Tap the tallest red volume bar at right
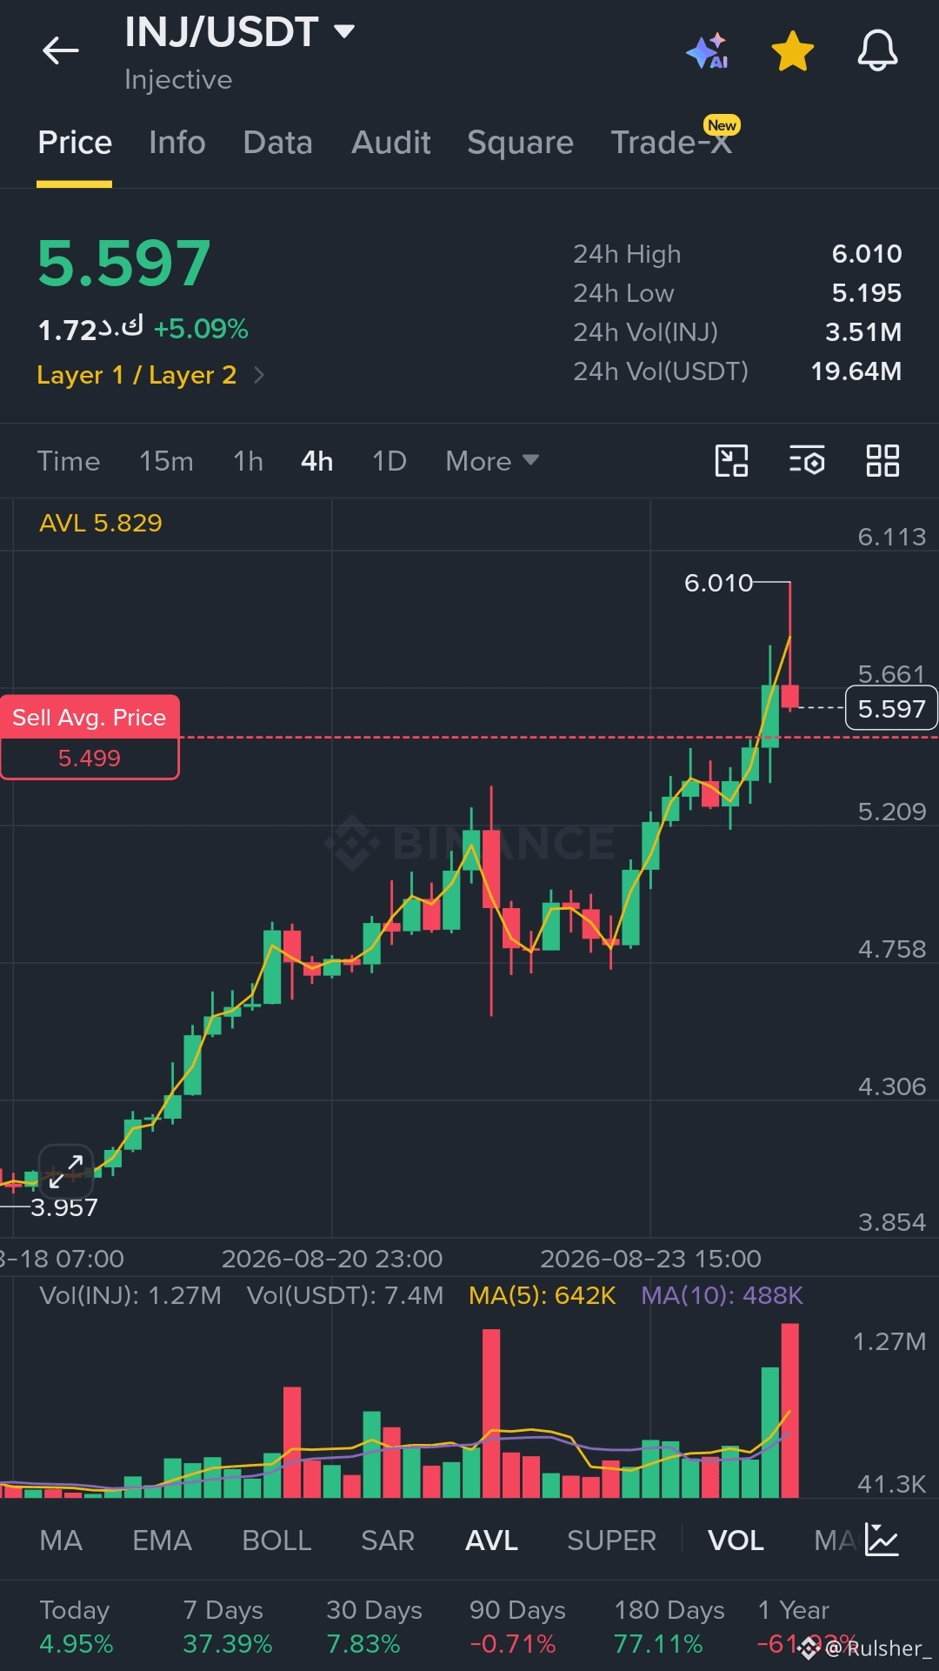The image size is (939, 1671). (x=789, y=1410)
